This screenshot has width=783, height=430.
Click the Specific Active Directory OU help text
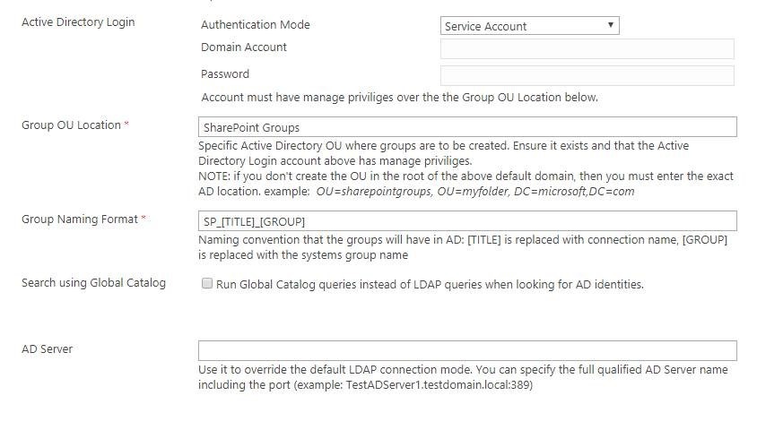tap(444, 145)
